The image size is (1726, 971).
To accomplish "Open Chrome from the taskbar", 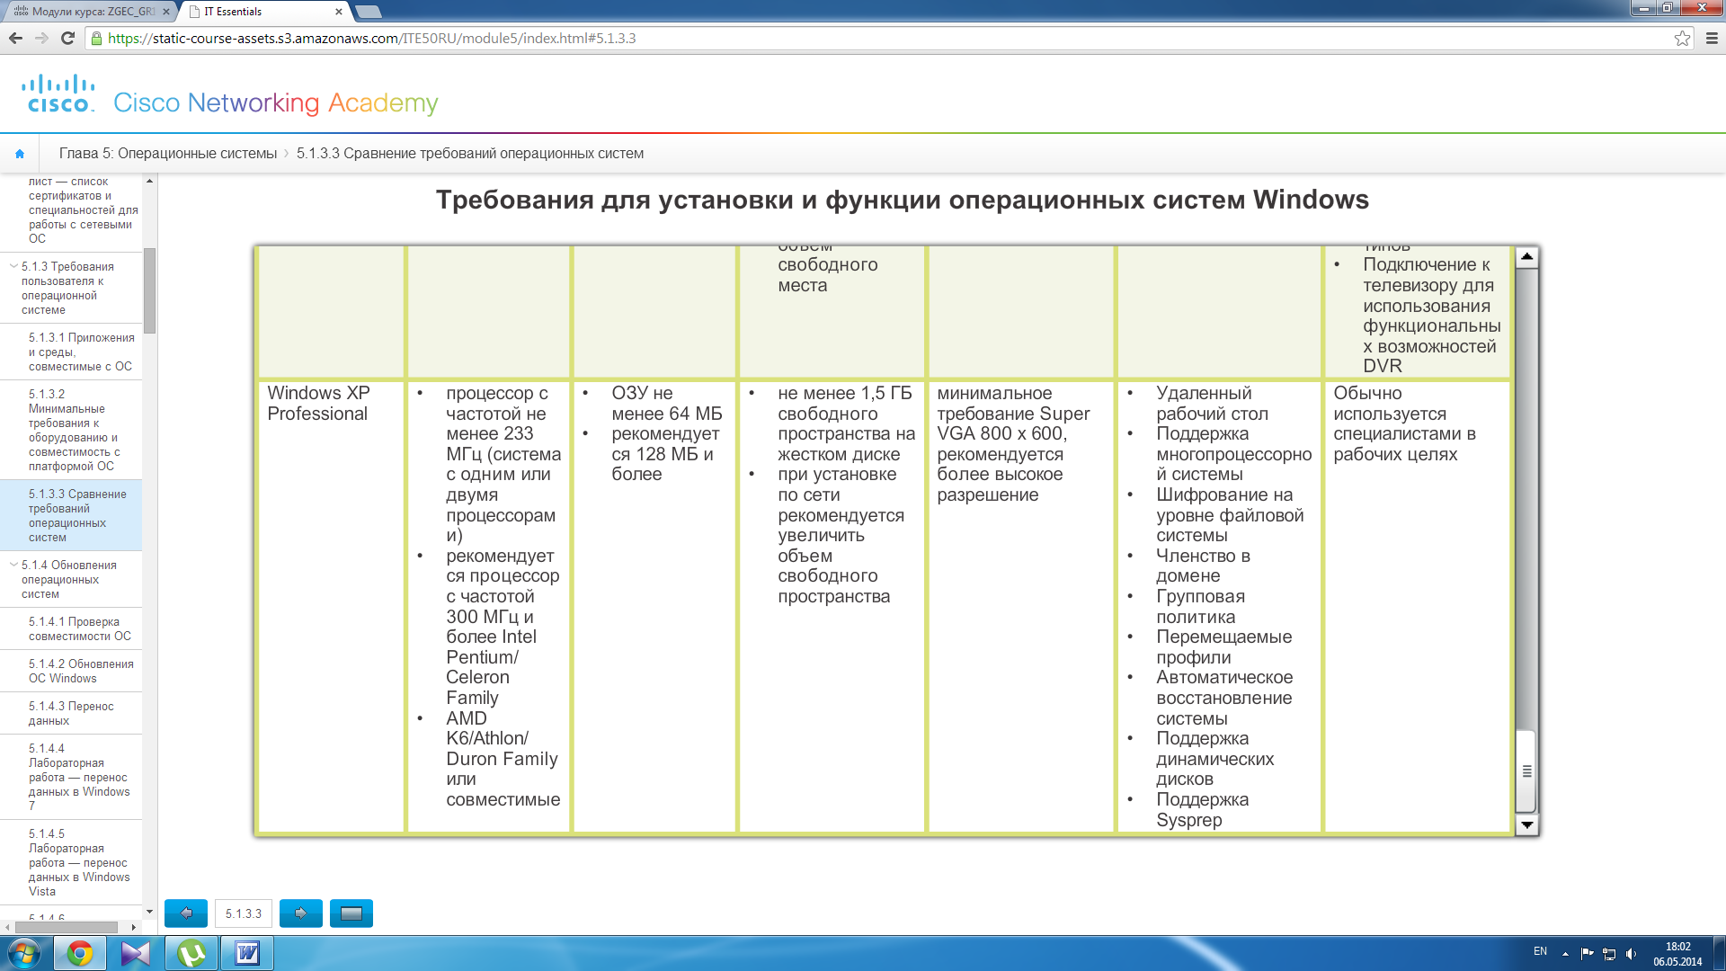I will pyautogui.click(x=80, y=953).
